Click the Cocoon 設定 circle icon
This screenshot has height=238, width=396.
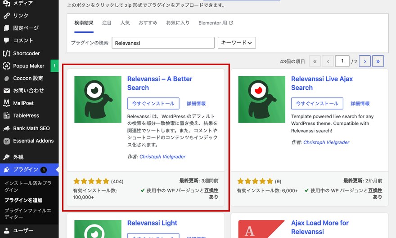[7, 79]
